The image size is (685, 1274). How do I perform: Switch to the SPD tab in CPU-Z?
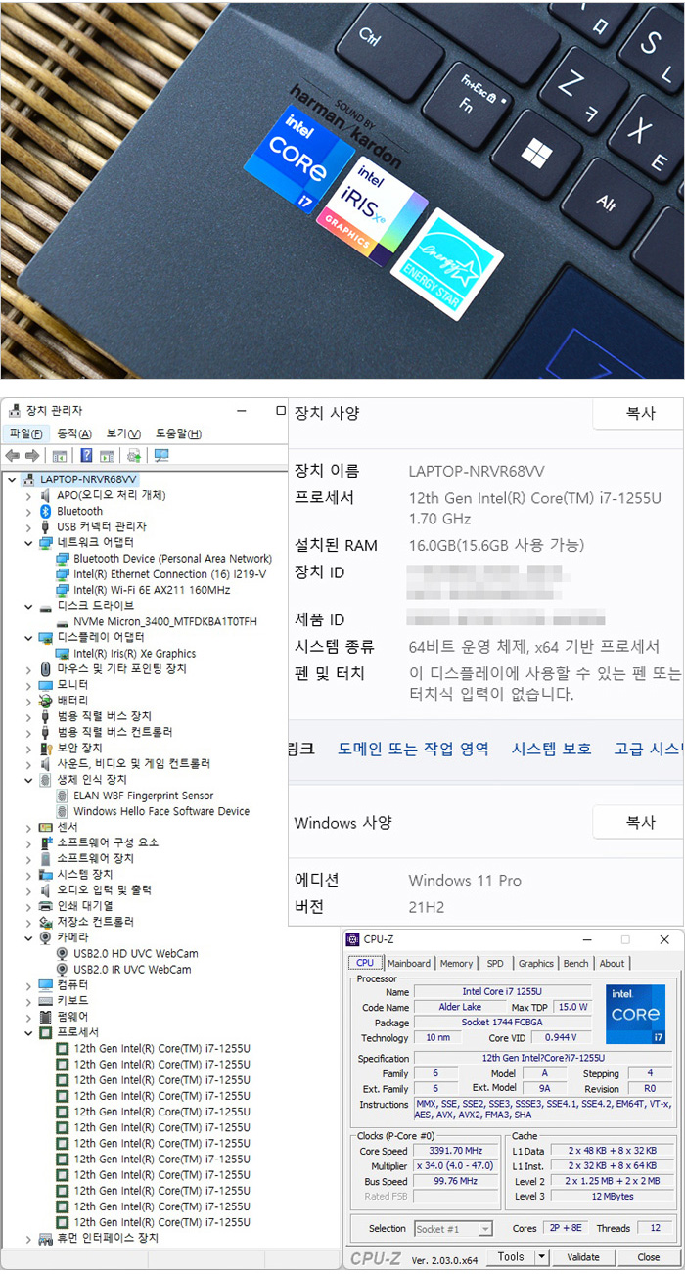pyautogui.click(x=495, y=964)
